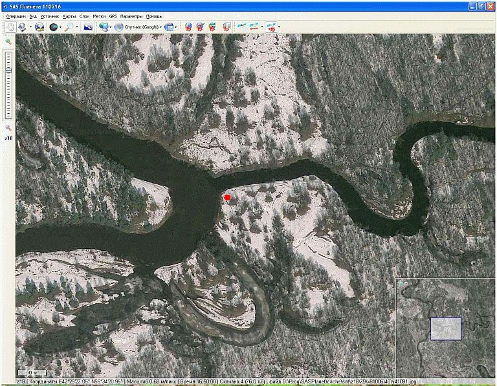Click the second GPS track icon
The width and height of the screenshot is (497, 386).
[254, 27]
